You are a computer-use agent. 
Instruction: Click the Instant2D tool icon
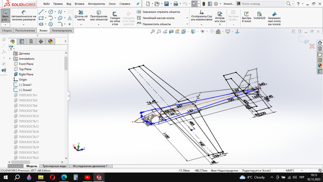[x=259, y=14]
